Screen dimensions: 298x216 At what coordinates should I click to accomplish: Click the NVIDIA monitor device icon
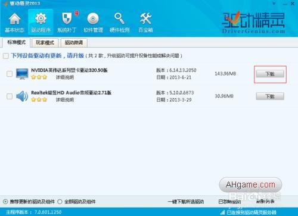[x=22, y=74]
